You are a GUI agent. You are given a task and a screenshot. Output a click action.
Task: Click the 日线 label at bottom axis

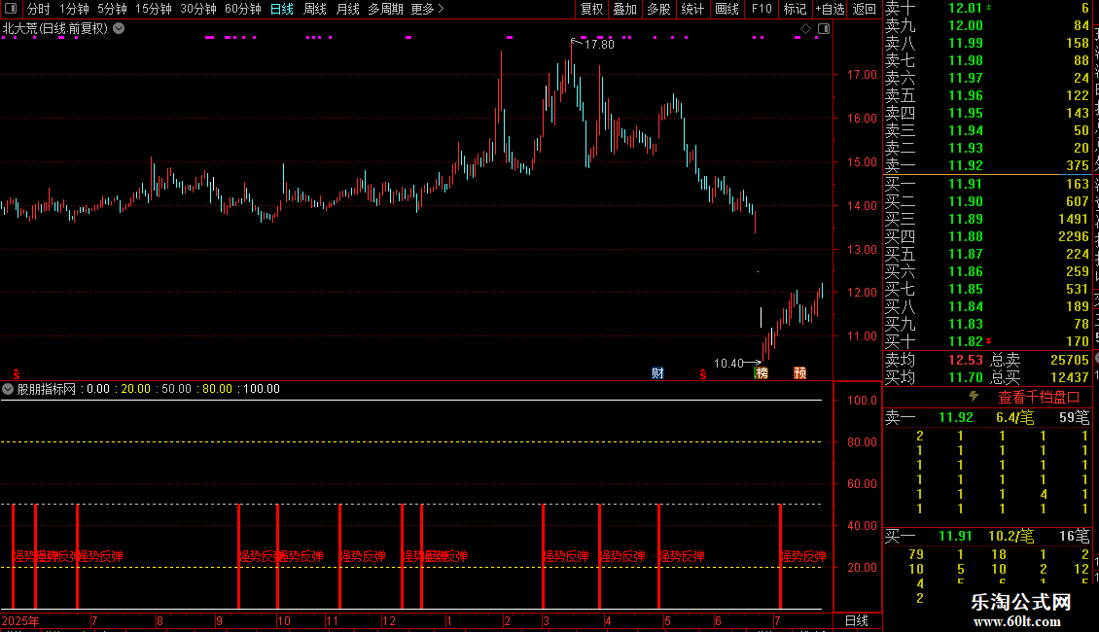pos(857,620)
